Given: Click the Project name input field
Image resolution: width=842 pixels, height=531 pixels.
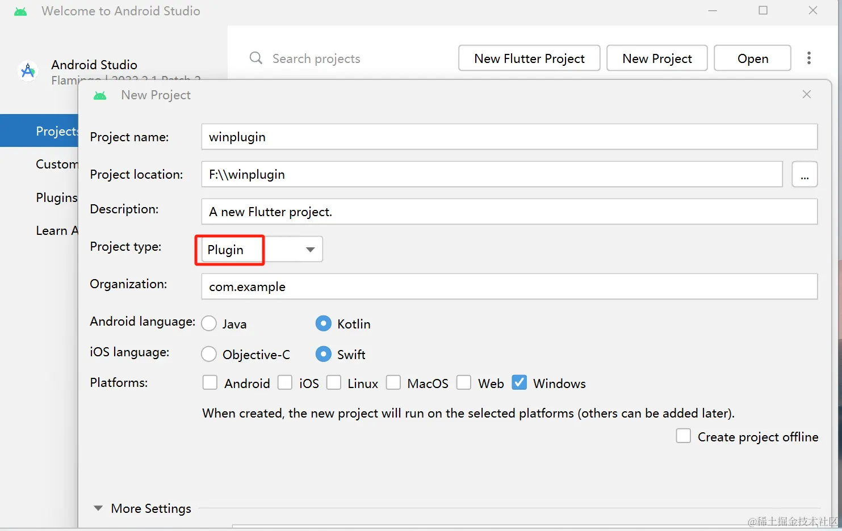Looking at the screenshot, I should (509, 137).
